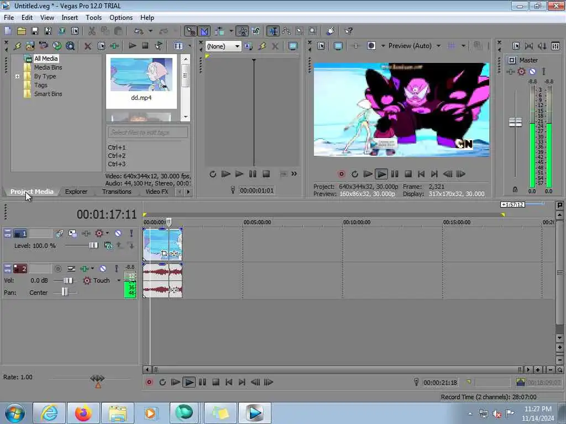This screenshot has height=424, width=566.
Task: Switch to the Video FX tab
Action: 156,192
